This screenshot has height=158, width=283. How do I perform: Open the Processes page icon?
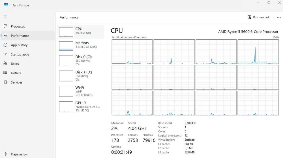coord(5,26)
